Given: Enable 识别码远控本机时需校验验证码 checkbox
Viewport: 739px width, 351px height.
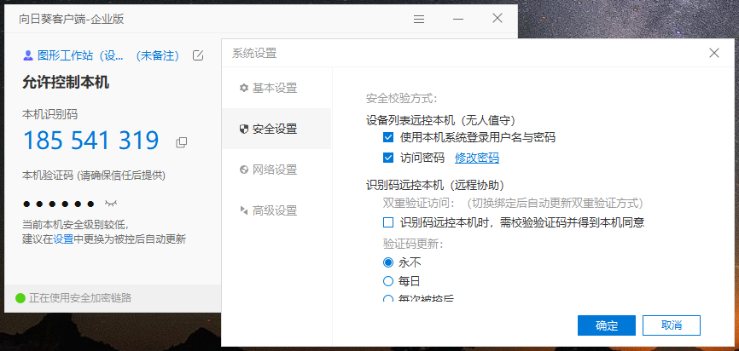Looking at the screenshot, I should [x=388, y=222].
